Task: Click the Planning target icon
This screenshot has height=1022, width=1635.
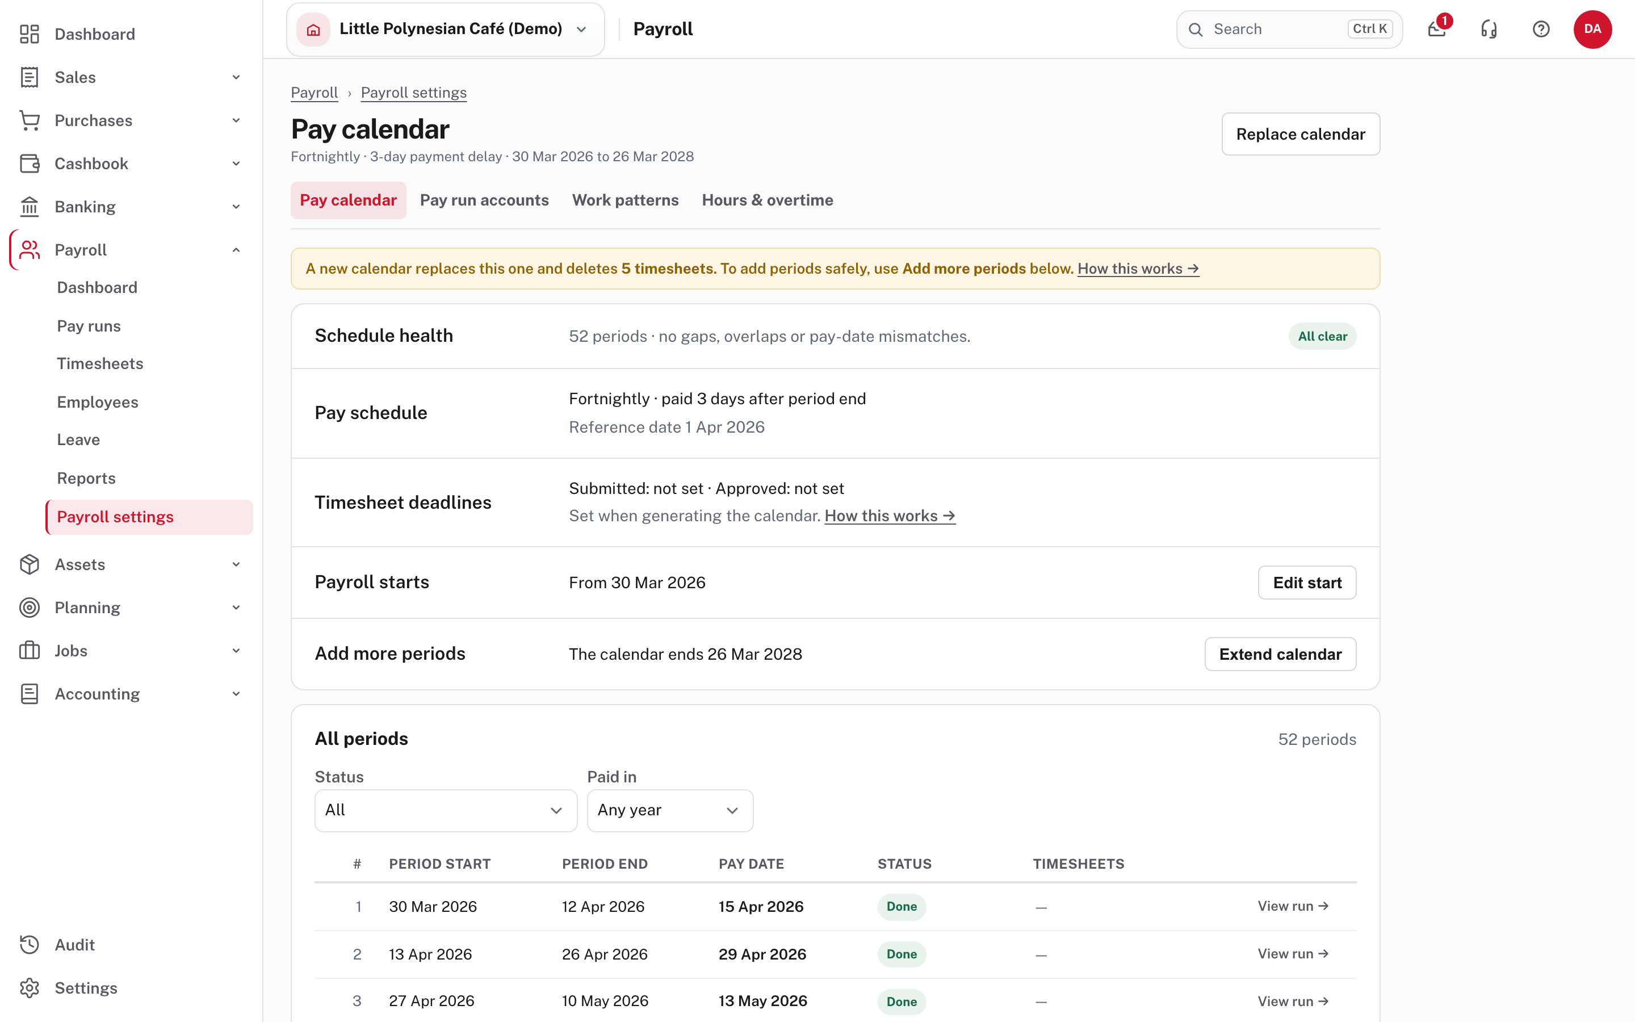Action: pos(29,608)
